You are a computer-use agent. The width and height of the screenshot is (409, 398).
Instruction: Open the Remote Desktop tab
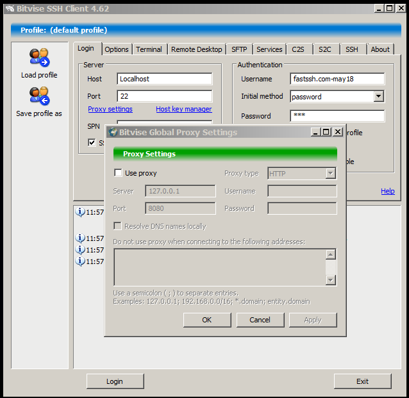[x=196, y=49]
